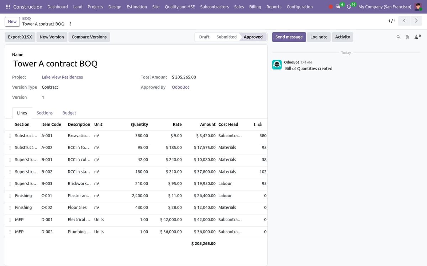Open the conversations icon with badge 6
This screenshot has width=427, height=266.
click(x=338, y=7)
